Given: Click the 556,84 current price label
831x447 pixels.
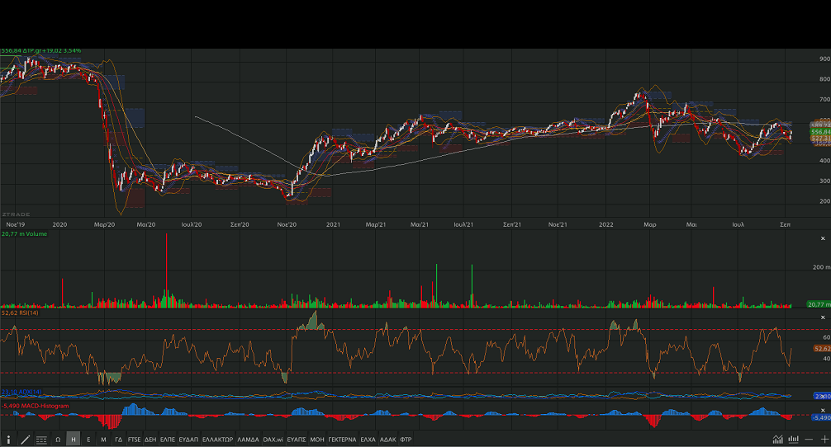Looking at the screenshot, I should point(819,132).
